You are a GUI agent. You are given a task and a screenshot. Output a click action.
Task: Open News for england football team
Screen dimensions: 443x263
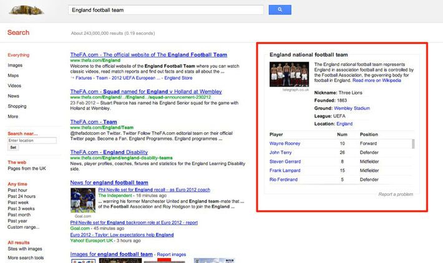click(109, 182)
